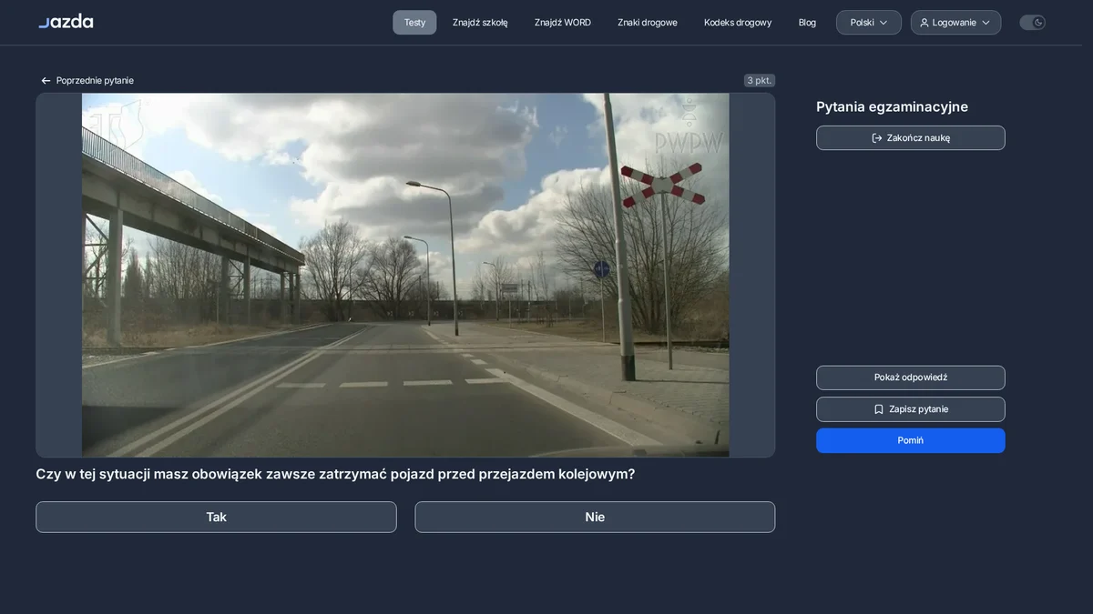Click the back arrow icon beside Poprzednie pytanie
The image size is (1093, 614).
pyautogui.click(x=46, y=81)
